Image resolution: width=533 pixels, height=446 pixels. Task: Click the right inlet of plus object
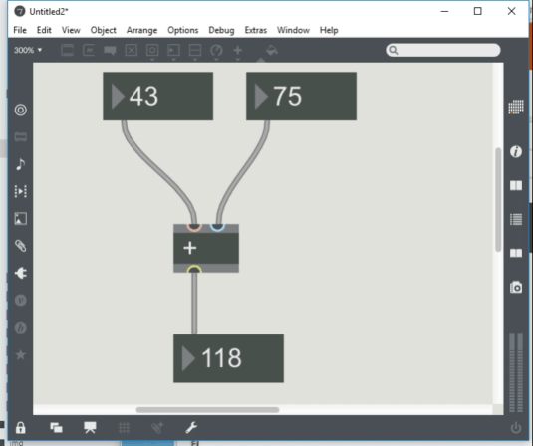(217, 227)
